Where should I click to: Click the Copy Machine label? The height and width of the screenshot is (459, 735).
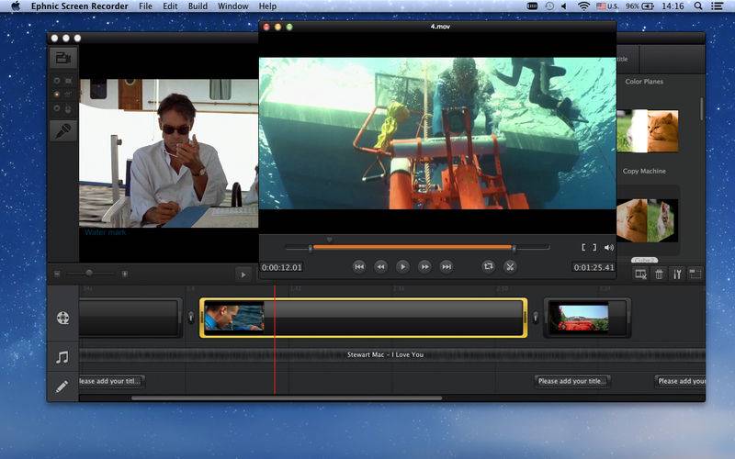pyautogui.click(x=644, y=171)
